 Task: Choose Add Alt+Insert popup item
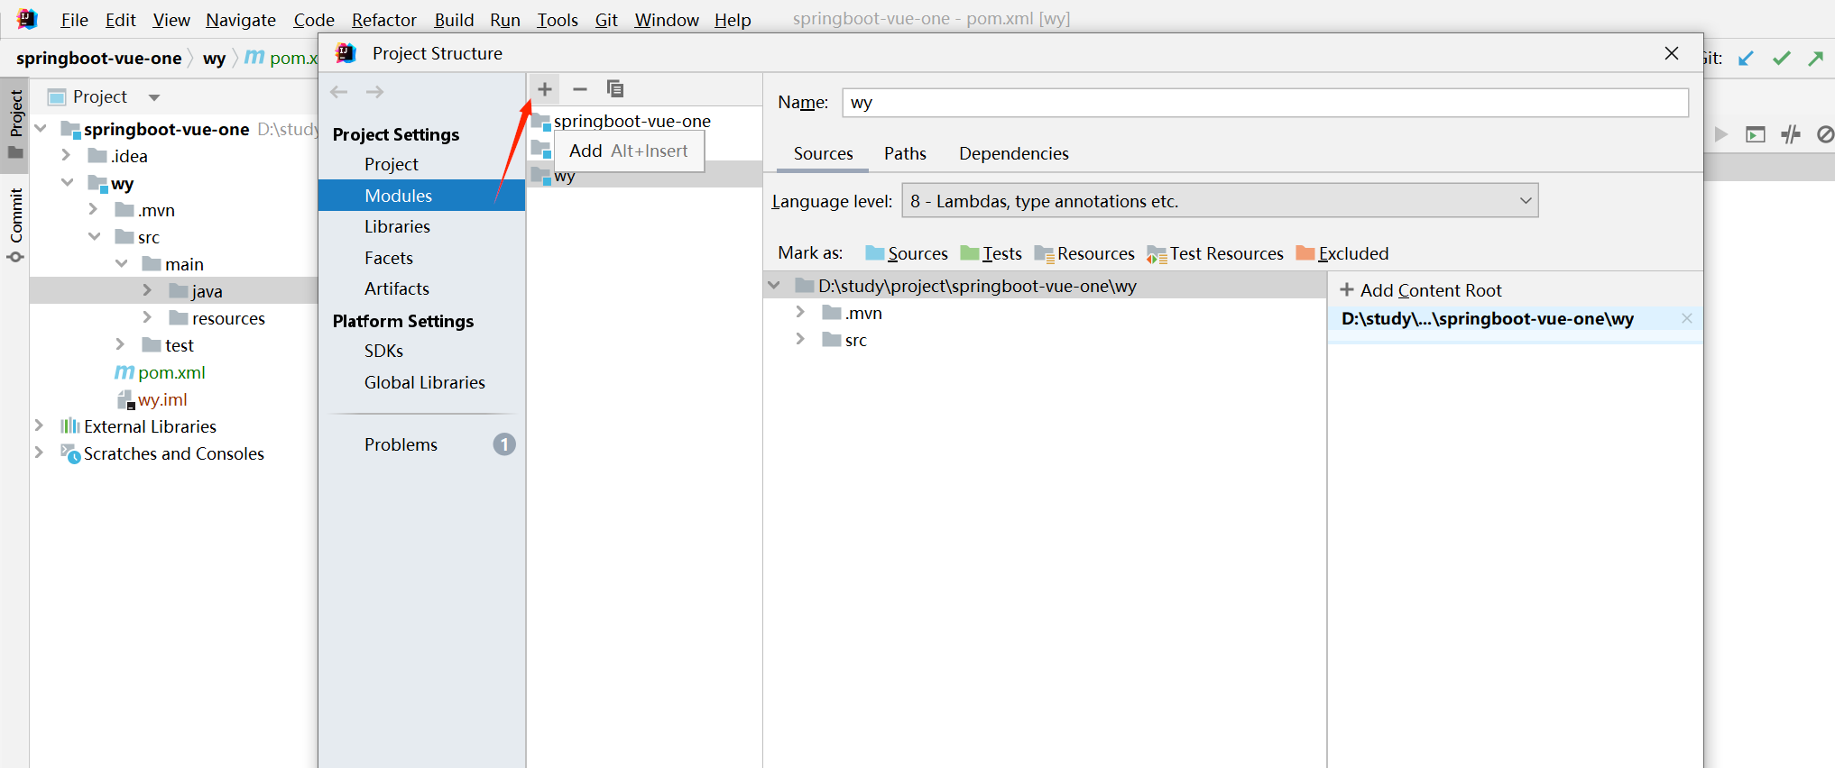[629, 151]
